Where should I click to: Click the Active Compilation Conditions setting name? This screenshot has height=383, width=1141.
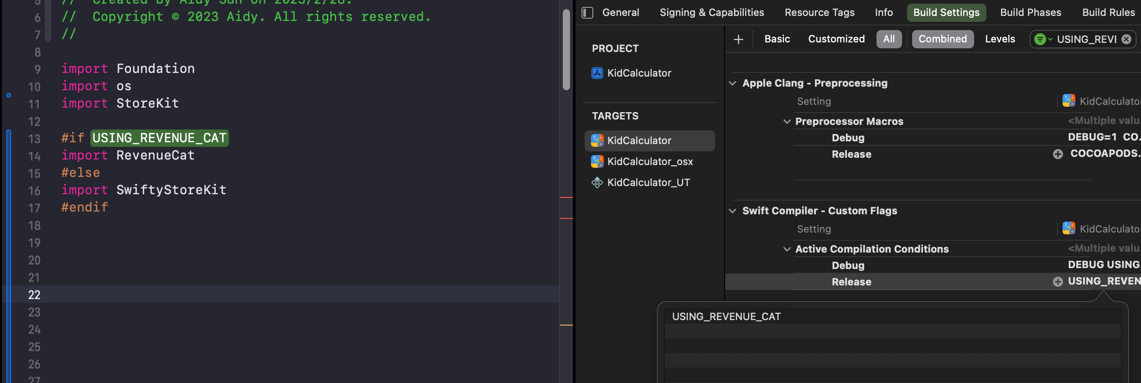click(x=872, y=249)
